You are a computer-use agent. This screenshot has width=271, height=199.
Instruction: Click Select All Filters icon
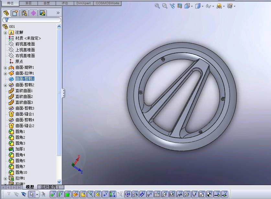point(24,194)
